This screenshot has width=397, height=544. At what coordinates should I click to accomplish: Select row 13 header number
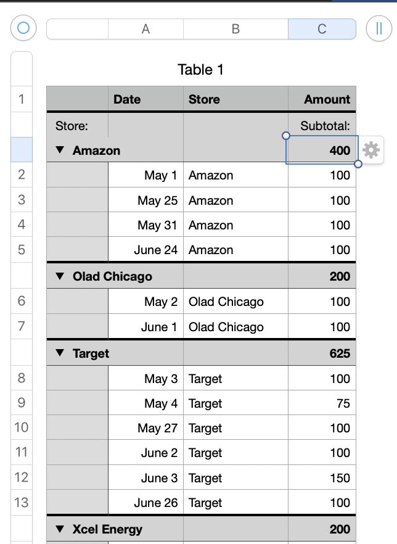click(22, 503)
